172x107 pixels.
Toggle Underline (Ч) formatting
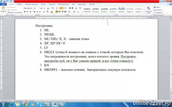[x=30, y=12]
